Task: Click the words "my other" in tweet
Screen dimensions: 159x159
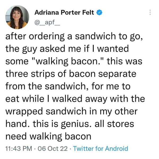Action: [119, 112]
